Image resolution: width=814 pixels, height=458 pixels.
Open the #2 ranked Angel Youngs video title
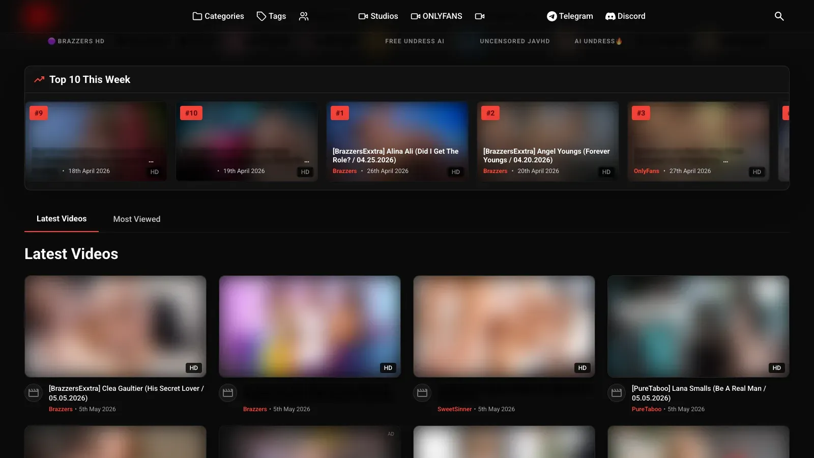[x=546, y=156]
